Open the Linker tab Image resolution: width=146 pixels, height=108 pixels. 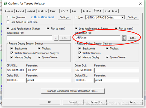(x=87, y=11)
